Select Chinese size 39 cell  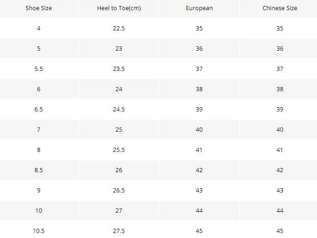point(280,109)
